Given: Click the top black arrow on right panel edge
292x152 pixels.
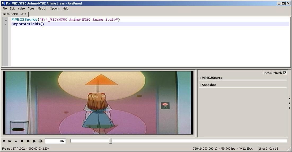Looking at the screenshot, I should [x=289, y=99].
